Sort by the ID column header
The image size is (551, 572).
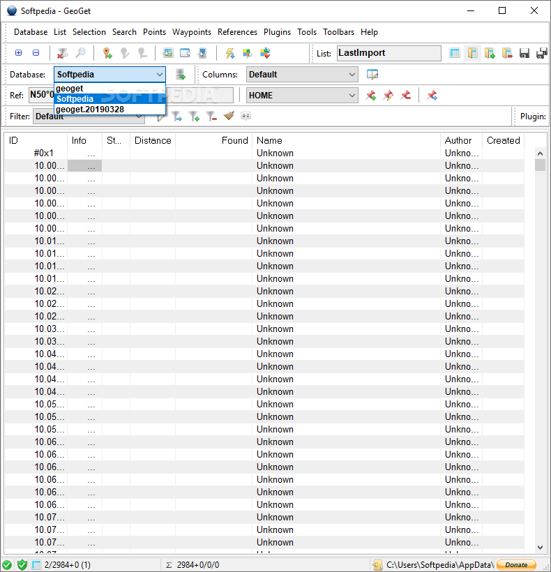pyautogui.click(x=36, y=140)
